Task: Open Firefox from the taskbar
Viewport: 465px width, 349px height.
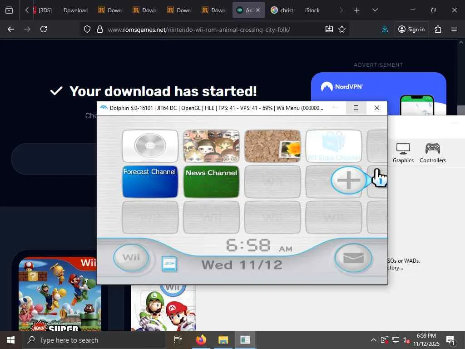Action: click(201, 340)
